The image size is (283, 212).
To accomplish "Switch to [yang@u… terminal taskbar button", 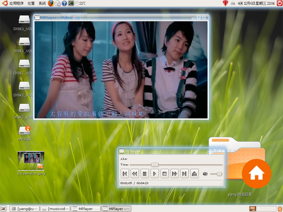I will tap(25, 209).
